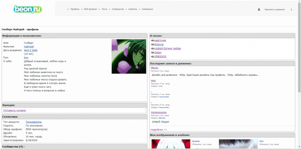301x149 pixels.
Task: Open the Сообщества menu item
Action: 118,9
